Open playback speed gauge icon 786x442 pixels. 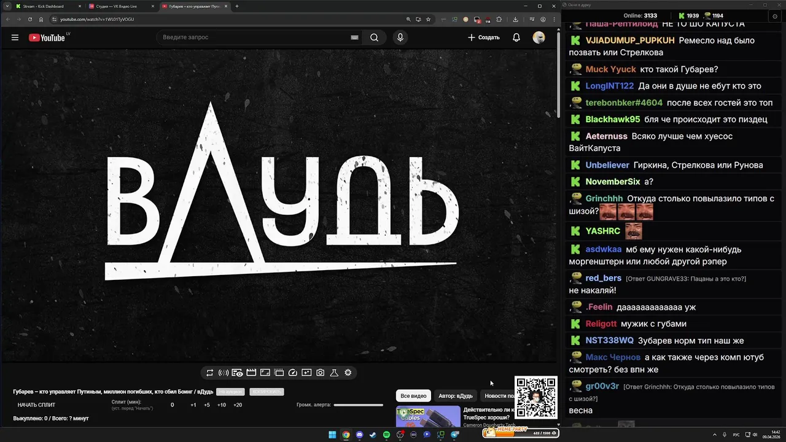(292, 373)
